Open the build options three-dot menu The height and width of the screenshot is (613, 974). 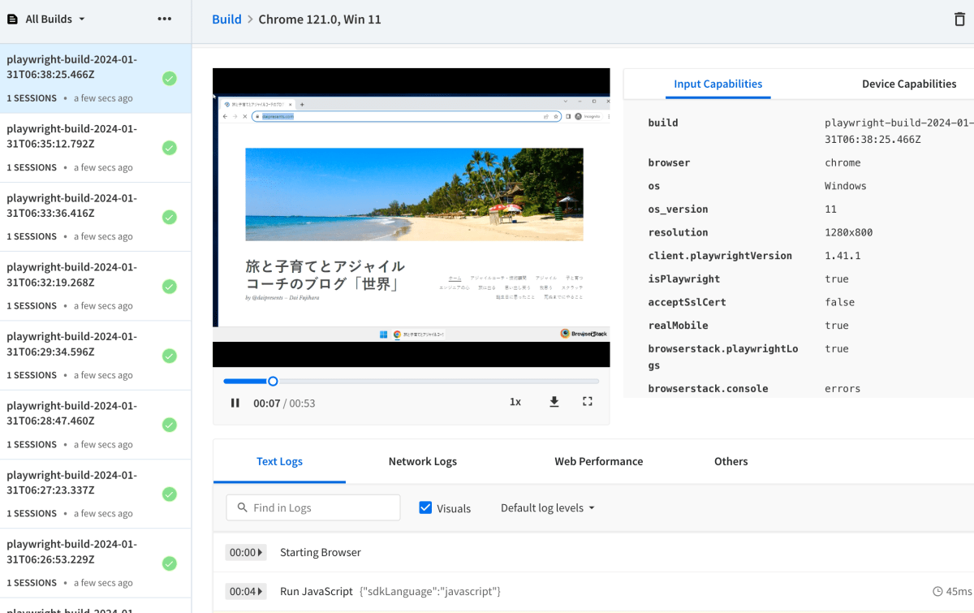point(165,18)
